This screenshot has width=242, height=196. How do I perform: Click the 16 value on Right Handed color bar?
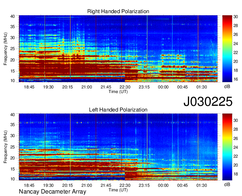tap(236, 79)
